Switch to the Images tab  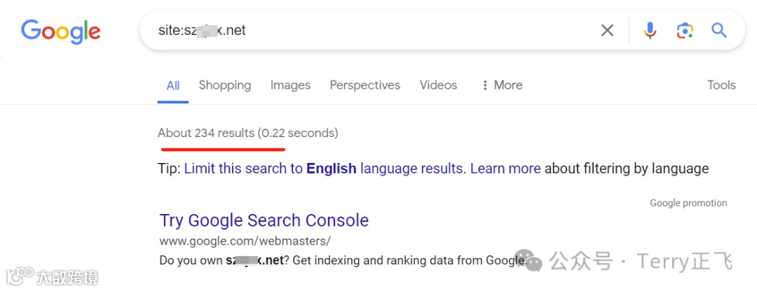tap(290, 85)
